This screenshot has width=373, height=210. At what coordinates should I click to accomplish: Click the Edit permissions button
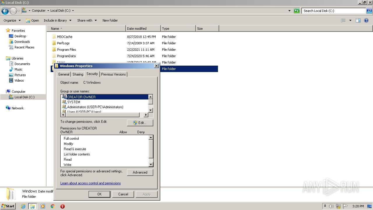coord(140,123)
